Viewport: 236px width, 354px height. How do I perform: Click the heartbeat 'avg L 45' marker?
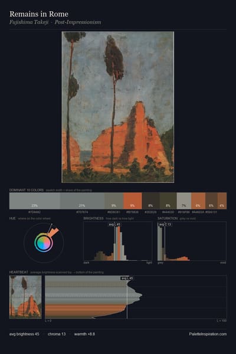127,278
